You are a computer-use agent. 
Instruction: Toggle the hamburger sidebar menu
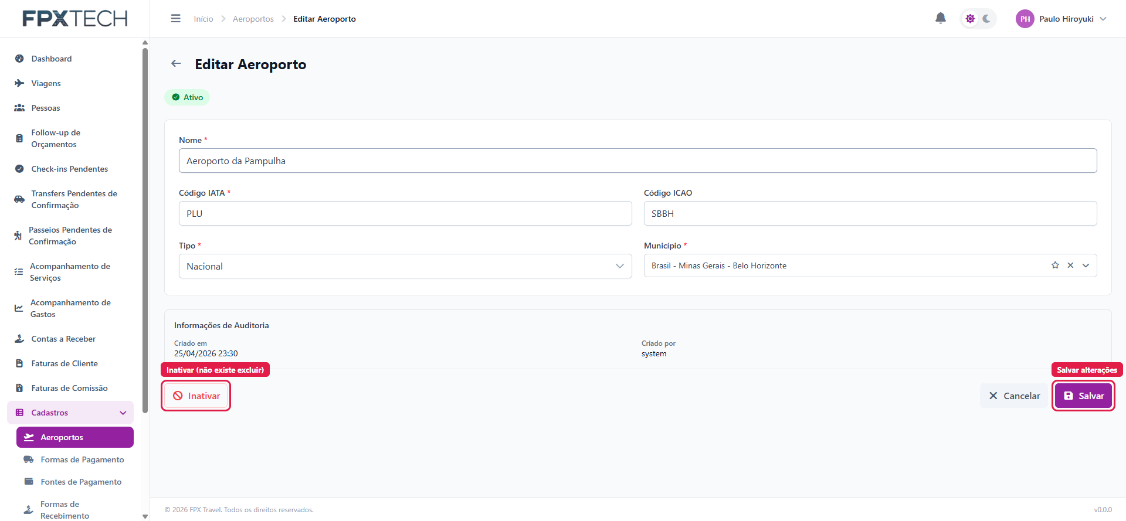click(x=175, y=19)
